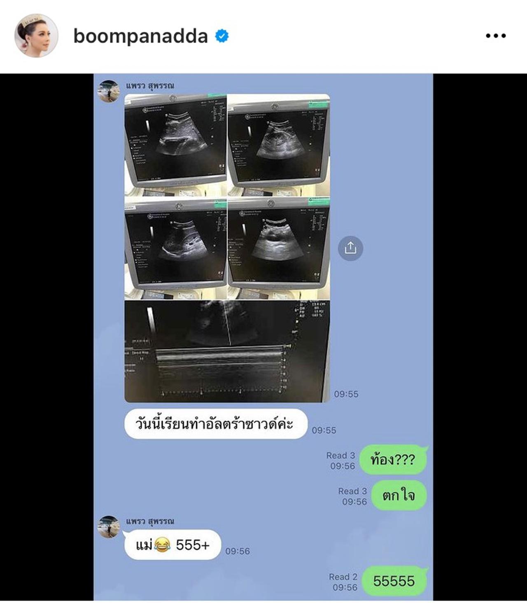Click the sender name above the photos
The height and width of the screenshot is (603, 527).
(150, 86)
